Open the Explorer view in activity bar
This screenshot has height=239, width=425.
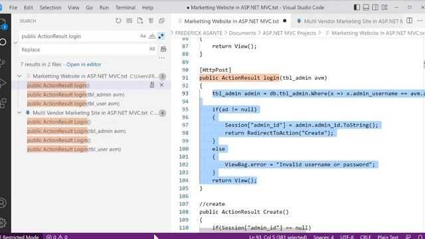3,24
